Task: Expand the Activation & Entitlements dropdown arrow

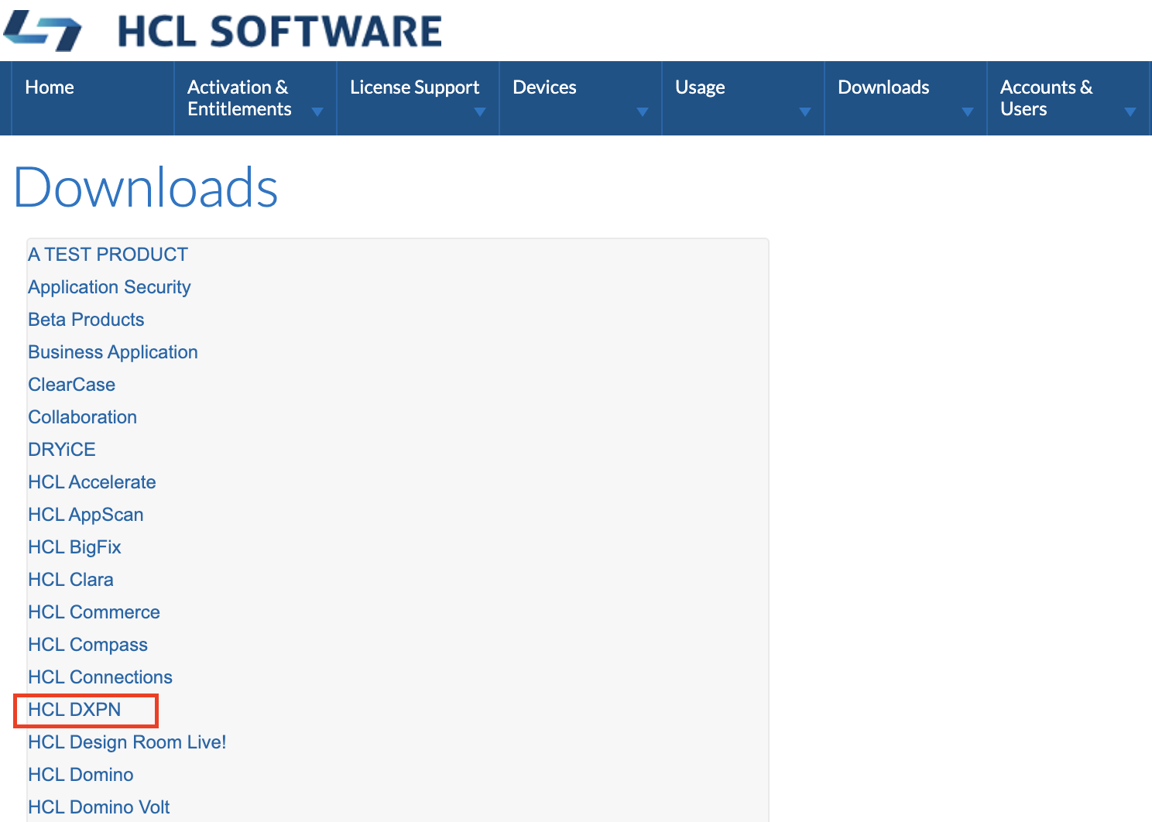Action: click(317, 112)
